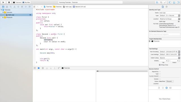
Task: Reveal full path in Finder arrow
Action: tap(179, 27)
